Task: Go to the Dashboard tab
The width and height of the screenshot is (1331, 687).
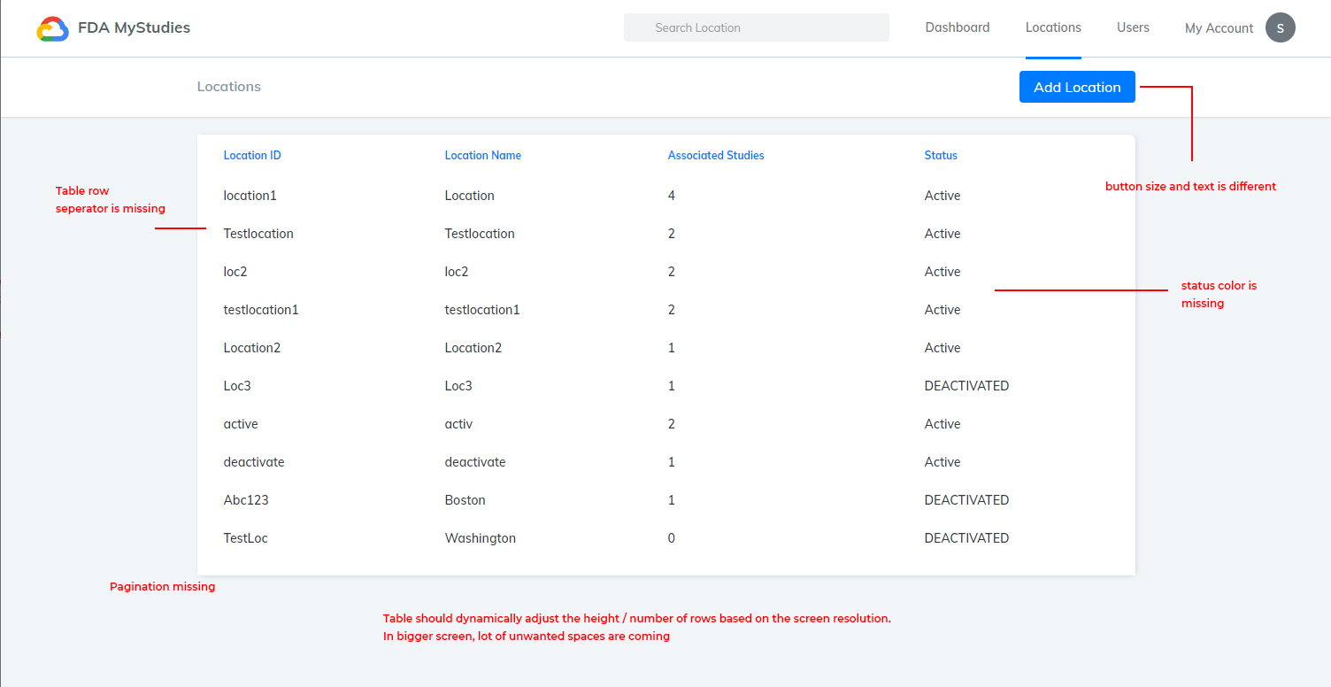Action: [958, 27]
